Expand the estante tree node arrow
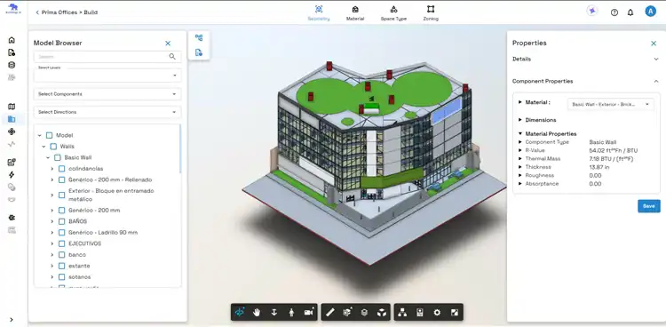The width and height of the screenshot is (666, 327). pos(52,266)
